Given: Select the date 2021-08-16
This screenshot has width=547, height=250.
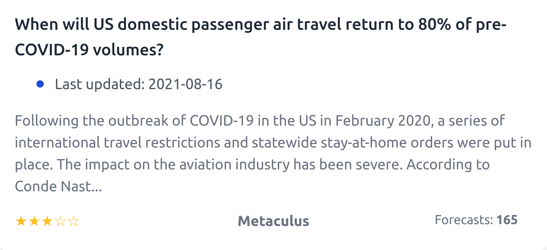Looking at the screenshot, I should tap(185, 84).
